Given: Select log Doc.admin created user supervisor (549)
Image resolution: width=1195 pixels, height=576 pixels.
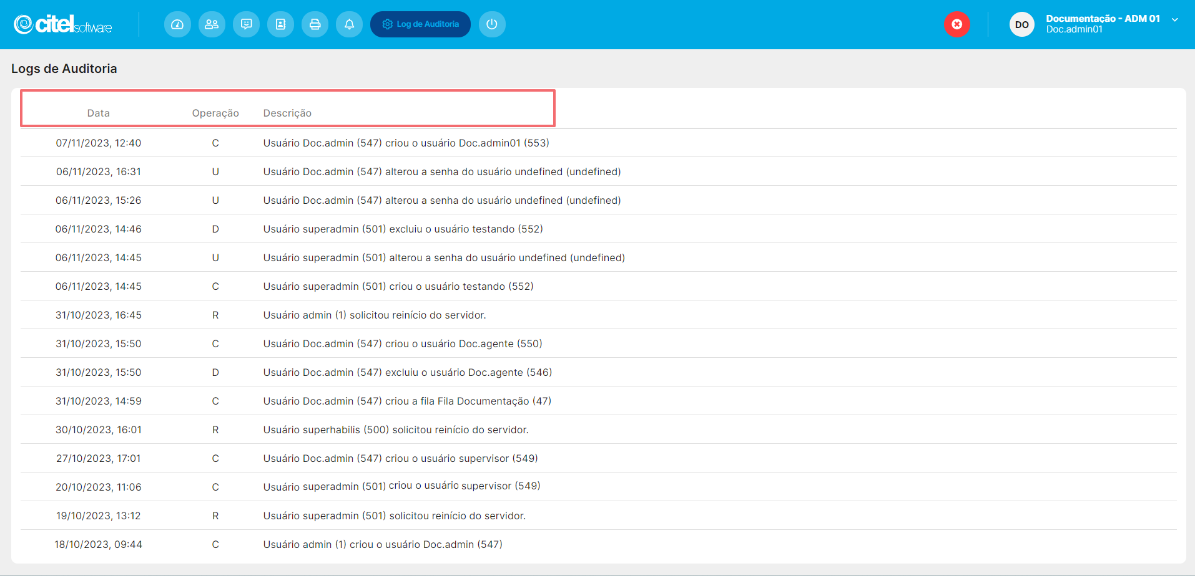Looking at the screenshot, I should tap(401, 458).
